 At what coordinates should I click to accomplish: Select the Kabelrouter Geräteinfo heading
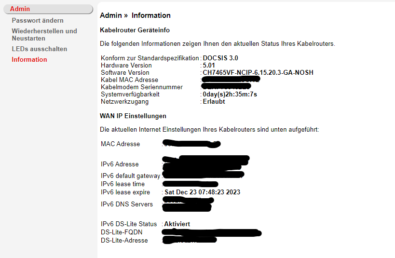point(135,30)
